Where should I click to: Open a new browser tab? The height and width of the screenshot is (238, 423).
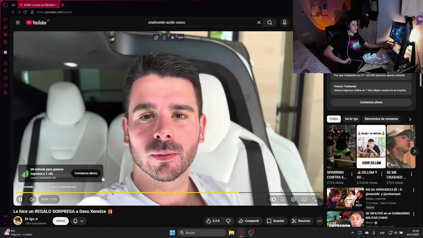pos(62,5)
